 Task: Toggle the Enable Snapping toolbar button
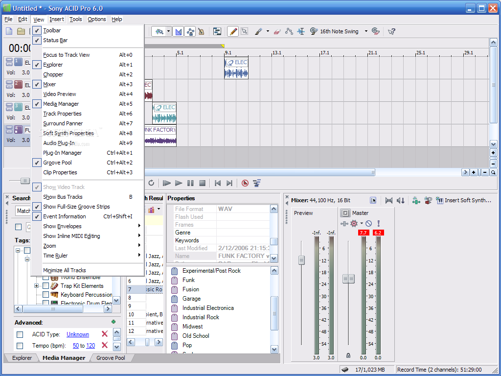point(159,31)
